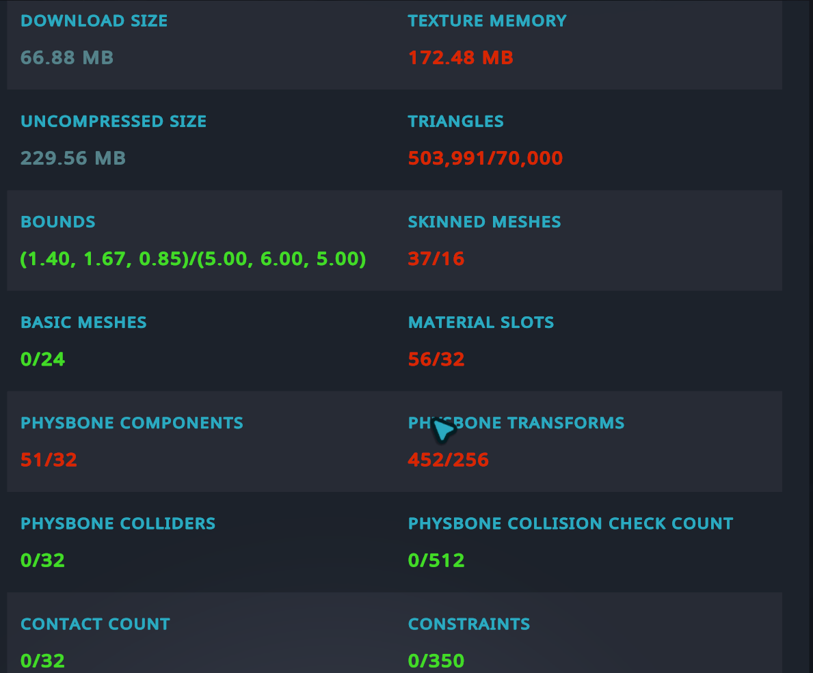Select the 0/32 contact count value

click(42, 661)
